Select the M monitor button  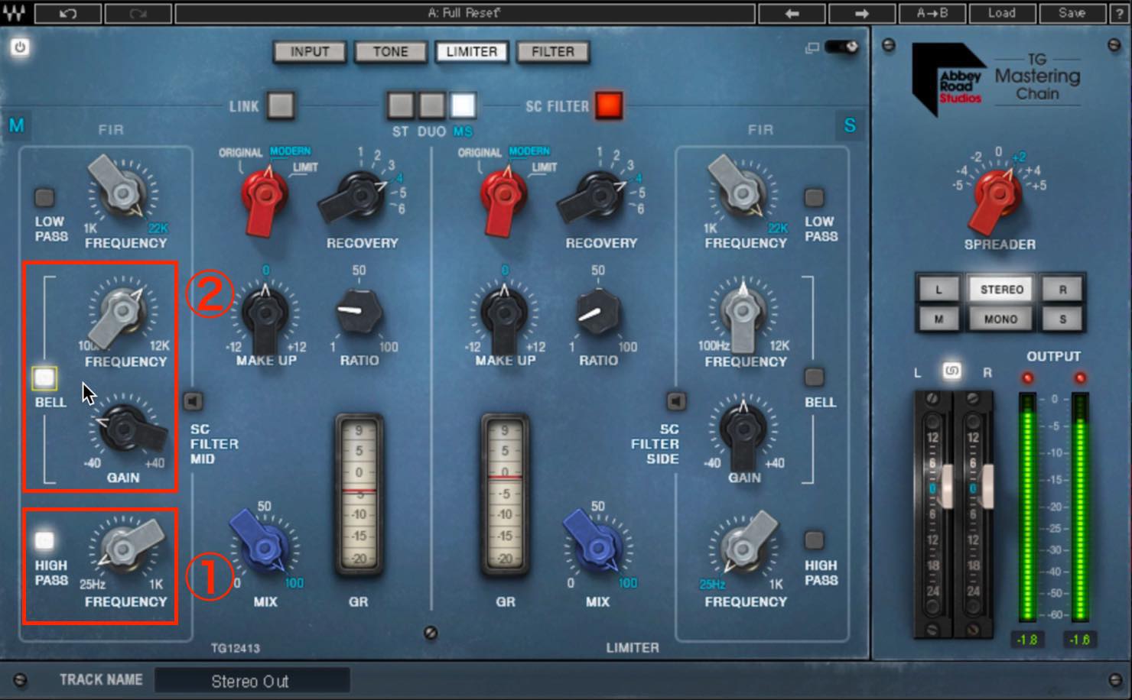(x=938, y=319)
